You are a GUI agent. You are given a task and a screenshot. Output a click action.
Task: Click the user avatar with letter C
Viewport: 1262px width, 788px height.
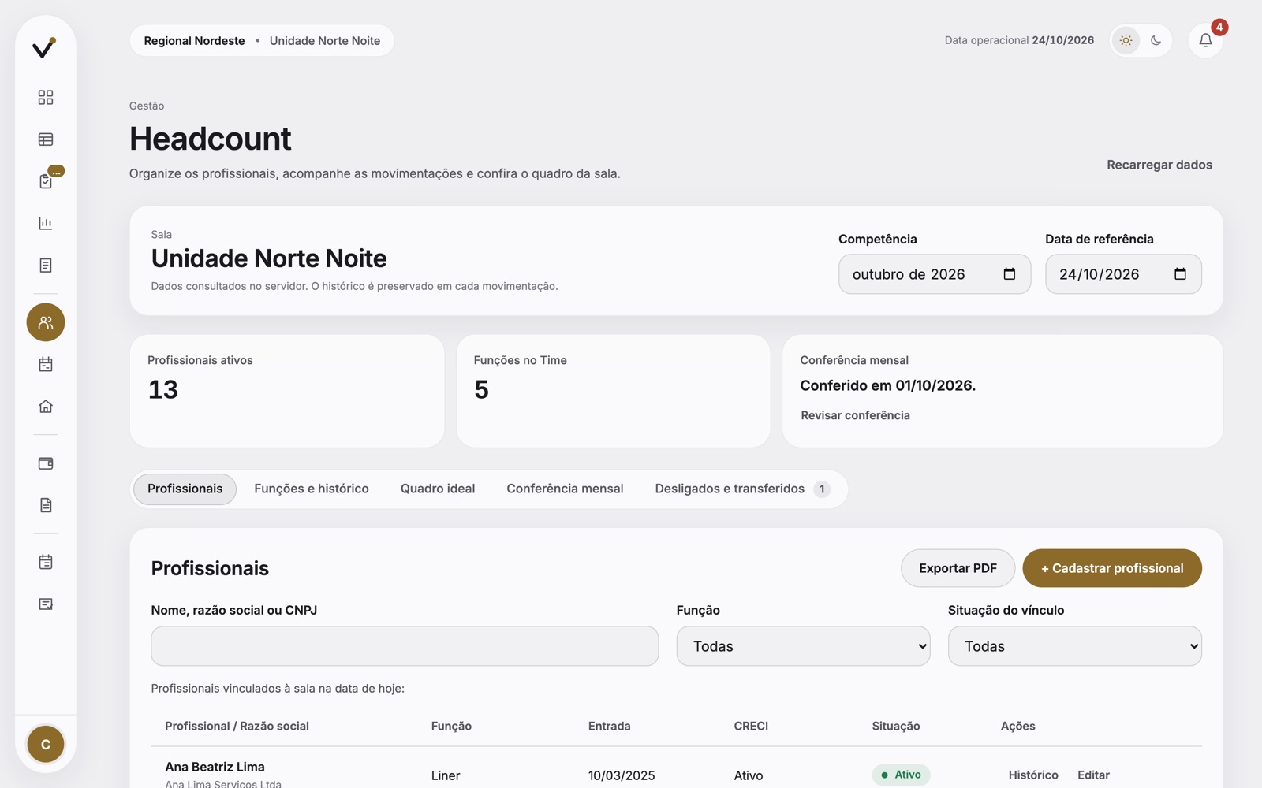(46, 744)
